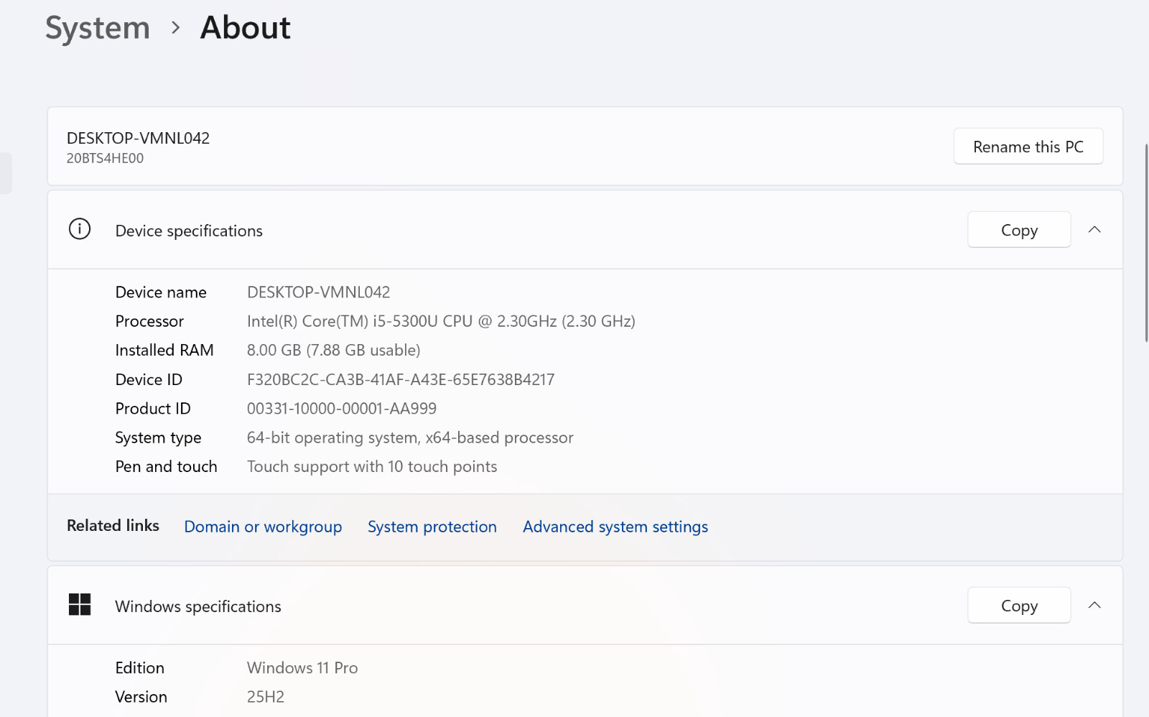Screen dimensions: 1149x717
Task: Click the Rename this PC button
Action: [x=1028, y=147]
